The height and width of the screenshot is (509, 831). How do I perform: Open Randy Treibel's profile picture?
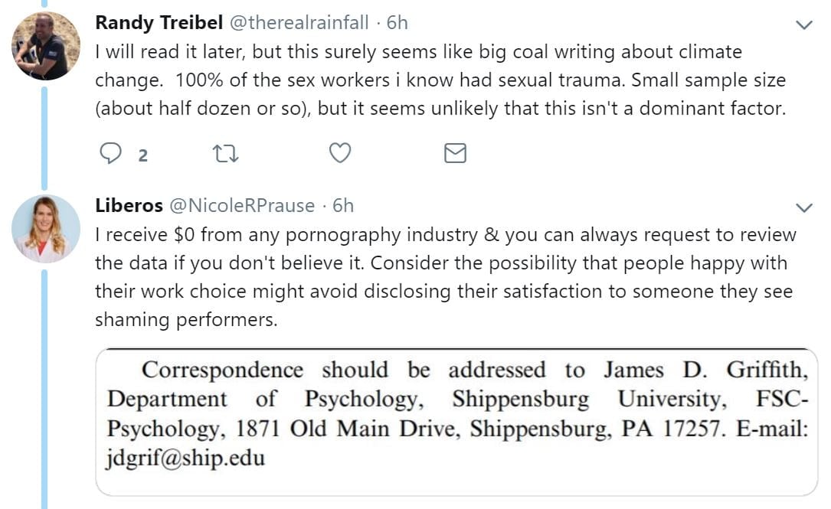click(46, 46)
